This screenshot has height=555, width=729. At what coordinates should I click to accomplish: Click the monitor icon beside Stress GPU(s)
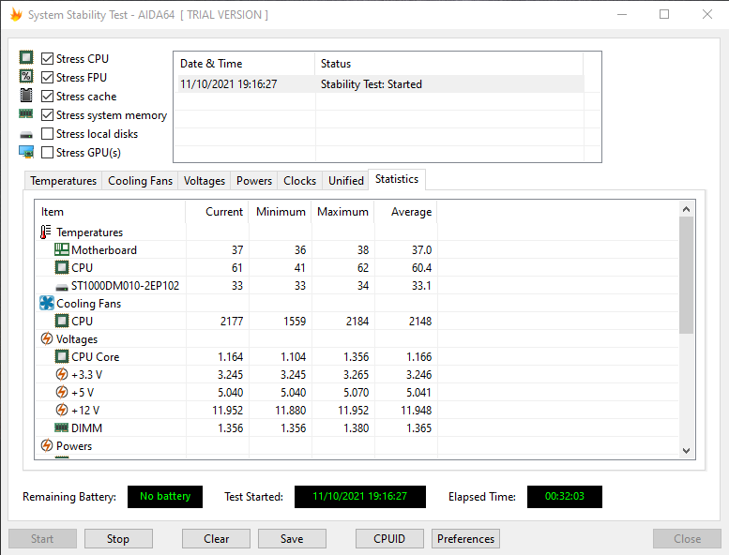pyautogui.click(x=26, y=152)
